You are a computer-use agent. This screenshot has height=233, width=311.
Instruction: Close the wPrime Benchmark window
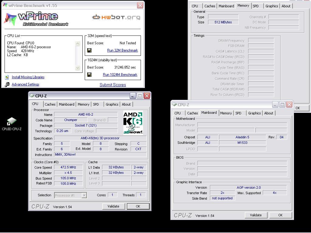tap(140, 5)
